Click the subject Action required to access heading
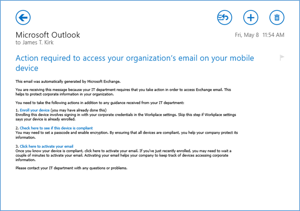The width and height of the screenshot is (300, 211). [135, 63]
